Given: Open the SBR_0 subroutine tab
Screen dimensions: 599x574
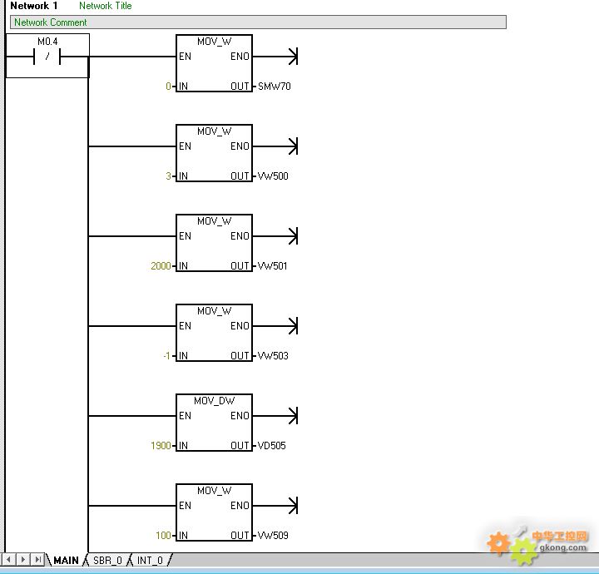Looking at the screenshot, I should (x=107, y=560).
